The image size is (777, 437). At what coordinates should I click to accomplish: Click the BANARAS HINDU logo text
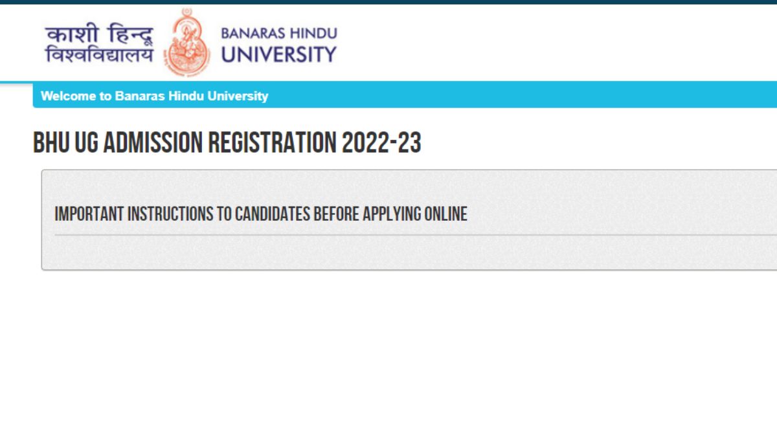pos(278,33)
